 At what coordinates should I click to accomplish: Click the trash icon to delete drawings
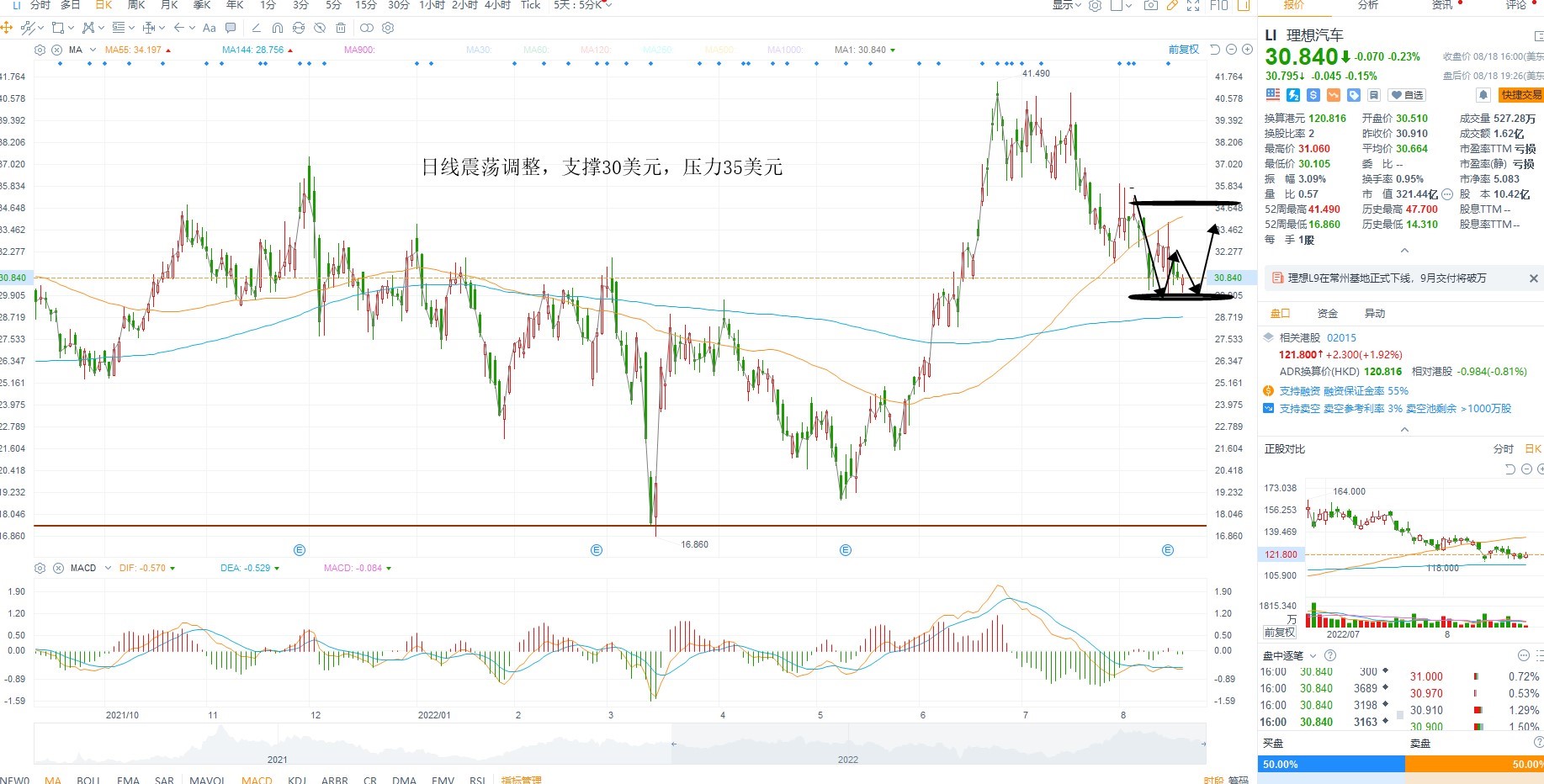341,28
